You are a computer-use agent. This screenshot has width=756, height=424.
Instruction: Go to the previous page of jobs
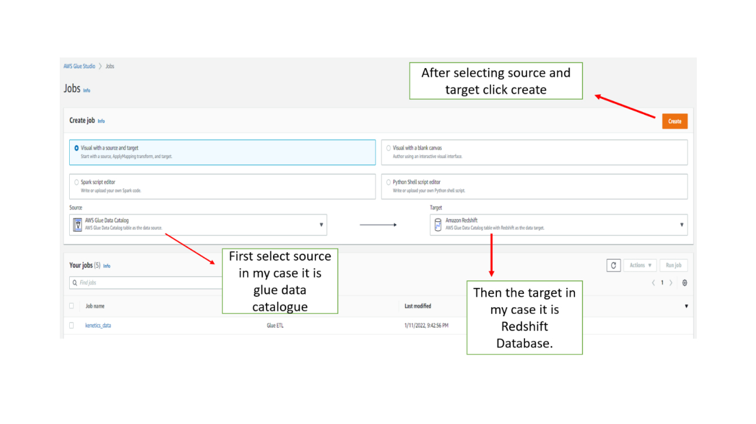coord(653,283)
